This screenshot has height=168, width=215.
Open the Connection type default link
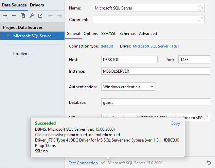(x=107, y=46)
